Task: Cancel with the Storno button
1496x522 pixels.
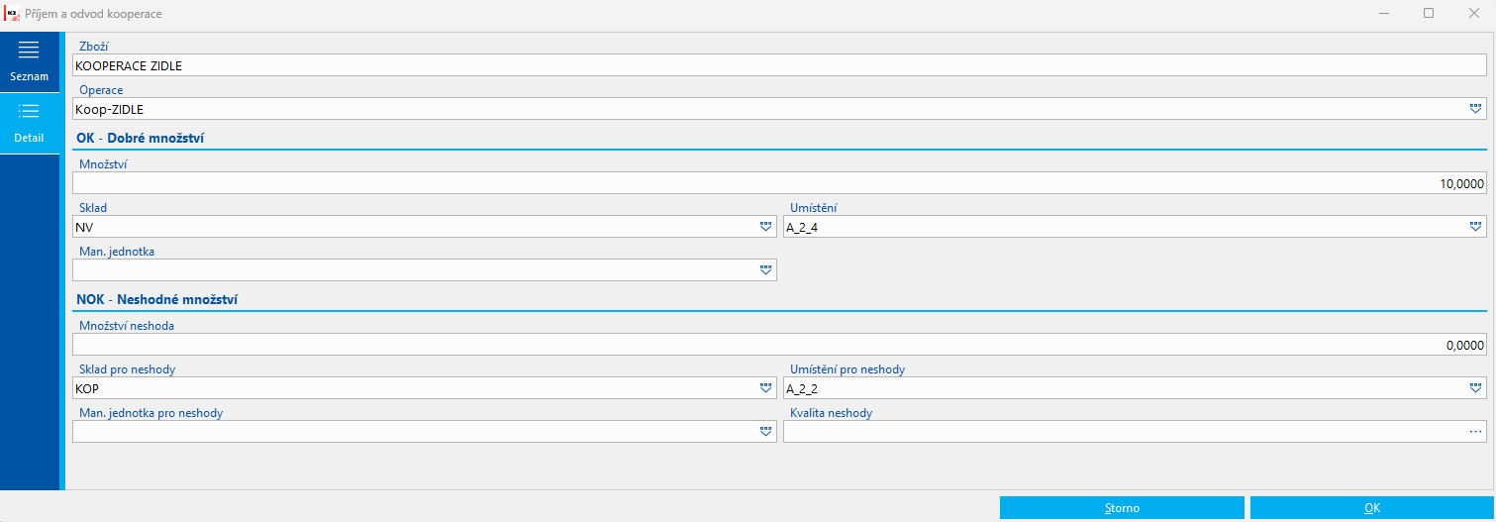Action: (x=1122, y=507)
